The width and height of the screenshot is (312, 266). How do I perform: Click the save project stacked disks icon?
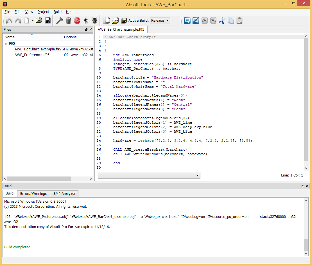coord(124,21)
